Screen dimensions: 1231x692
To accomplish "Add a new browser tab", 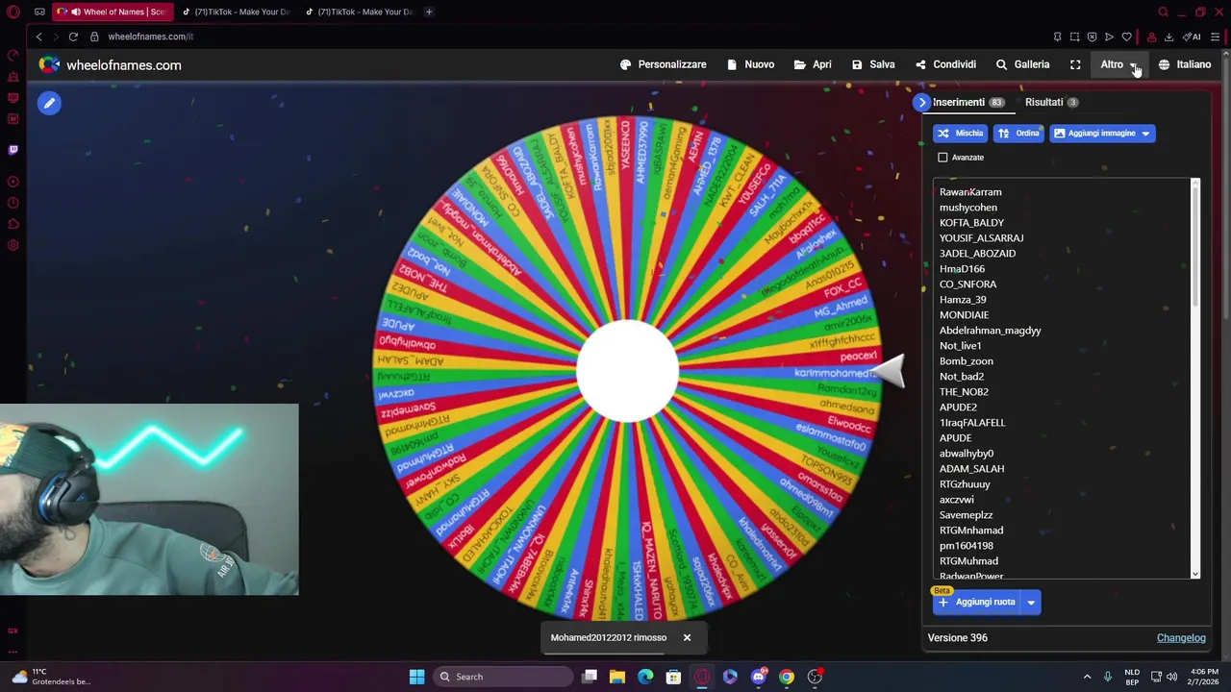I will point(429,12).
